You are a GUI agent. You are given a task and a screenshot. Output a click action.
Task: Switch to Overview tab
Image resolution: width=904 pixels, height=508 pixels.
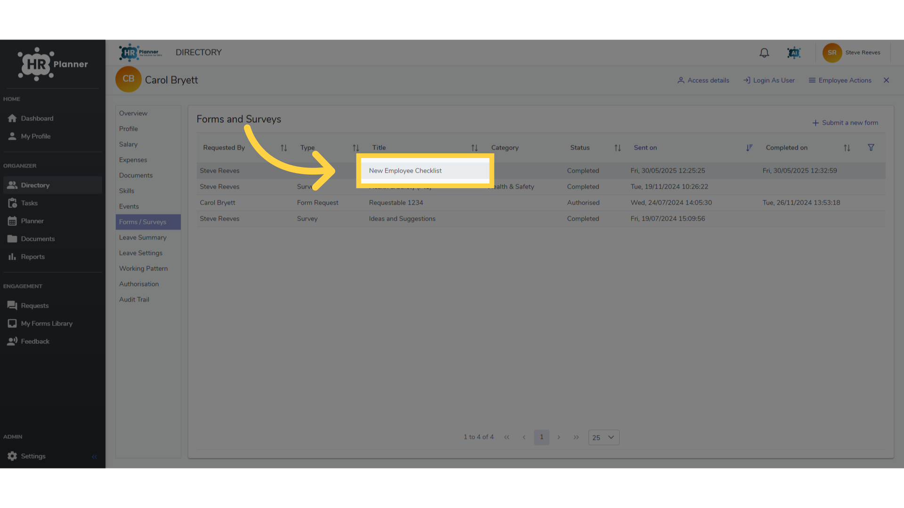coord(148,113)
